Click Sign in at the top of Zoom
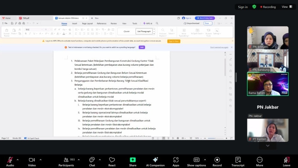 pos(243,7)
